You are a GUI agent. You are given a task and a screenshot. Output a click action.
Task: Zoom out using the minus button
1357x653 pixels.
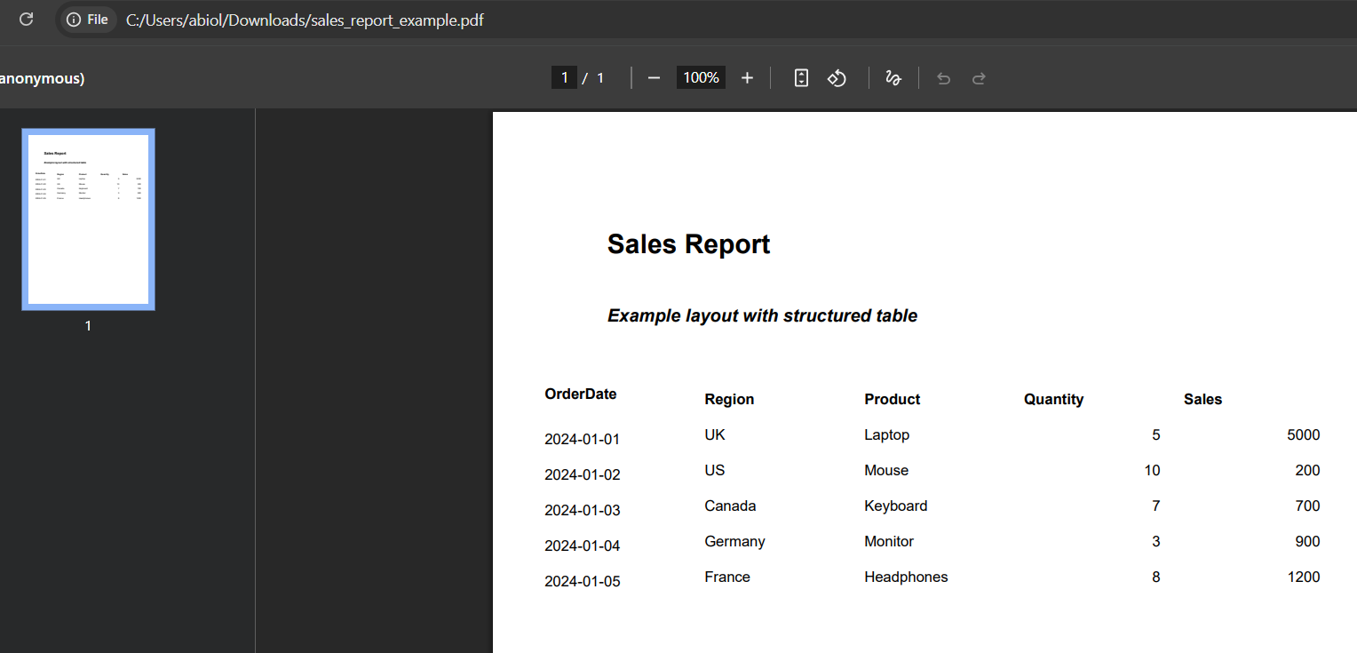pos(654,78)
